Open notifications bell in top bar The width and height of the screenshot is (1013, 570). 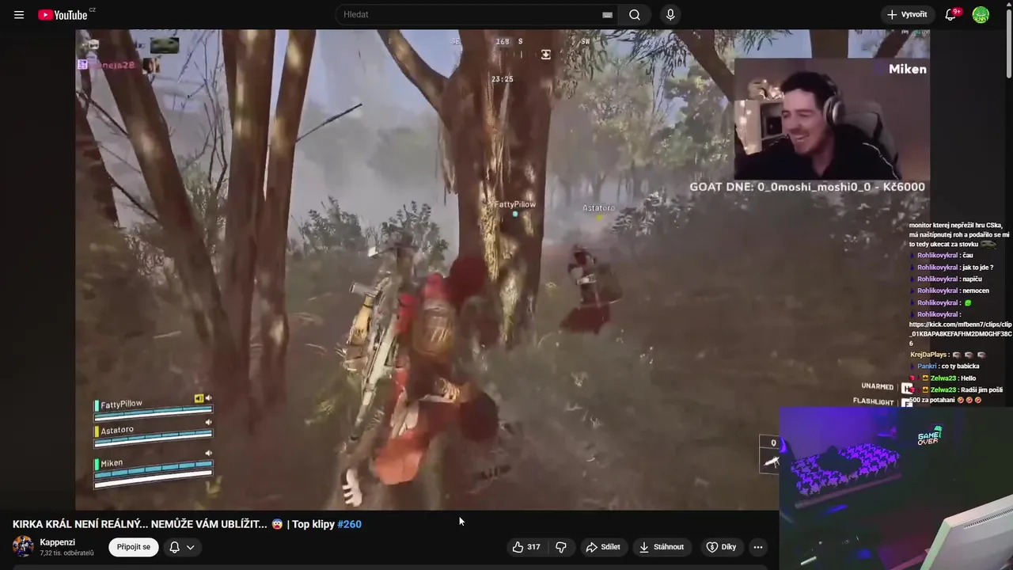click(x=950, y=15)
